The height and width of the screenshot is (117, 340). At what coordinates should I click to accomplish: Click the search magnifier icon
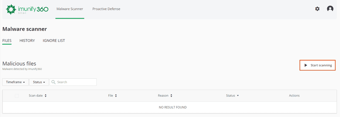click(x=53, y=82)
